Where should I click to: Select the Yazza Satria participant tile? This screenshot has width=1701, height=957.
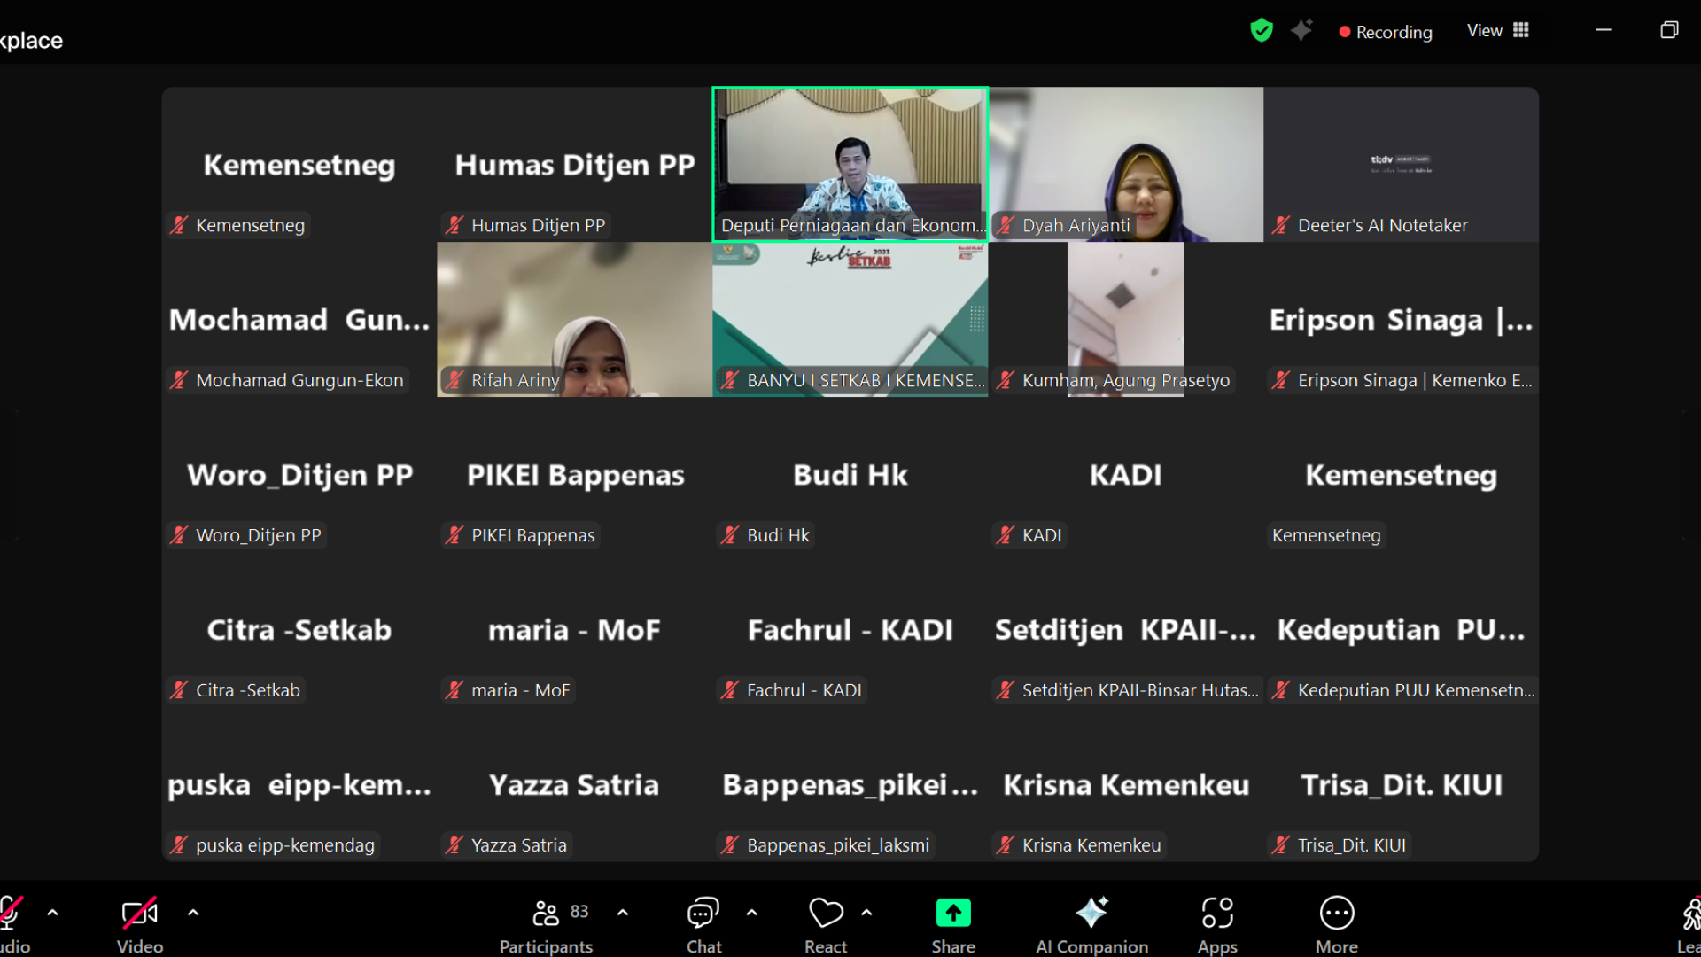coord(574,784)
